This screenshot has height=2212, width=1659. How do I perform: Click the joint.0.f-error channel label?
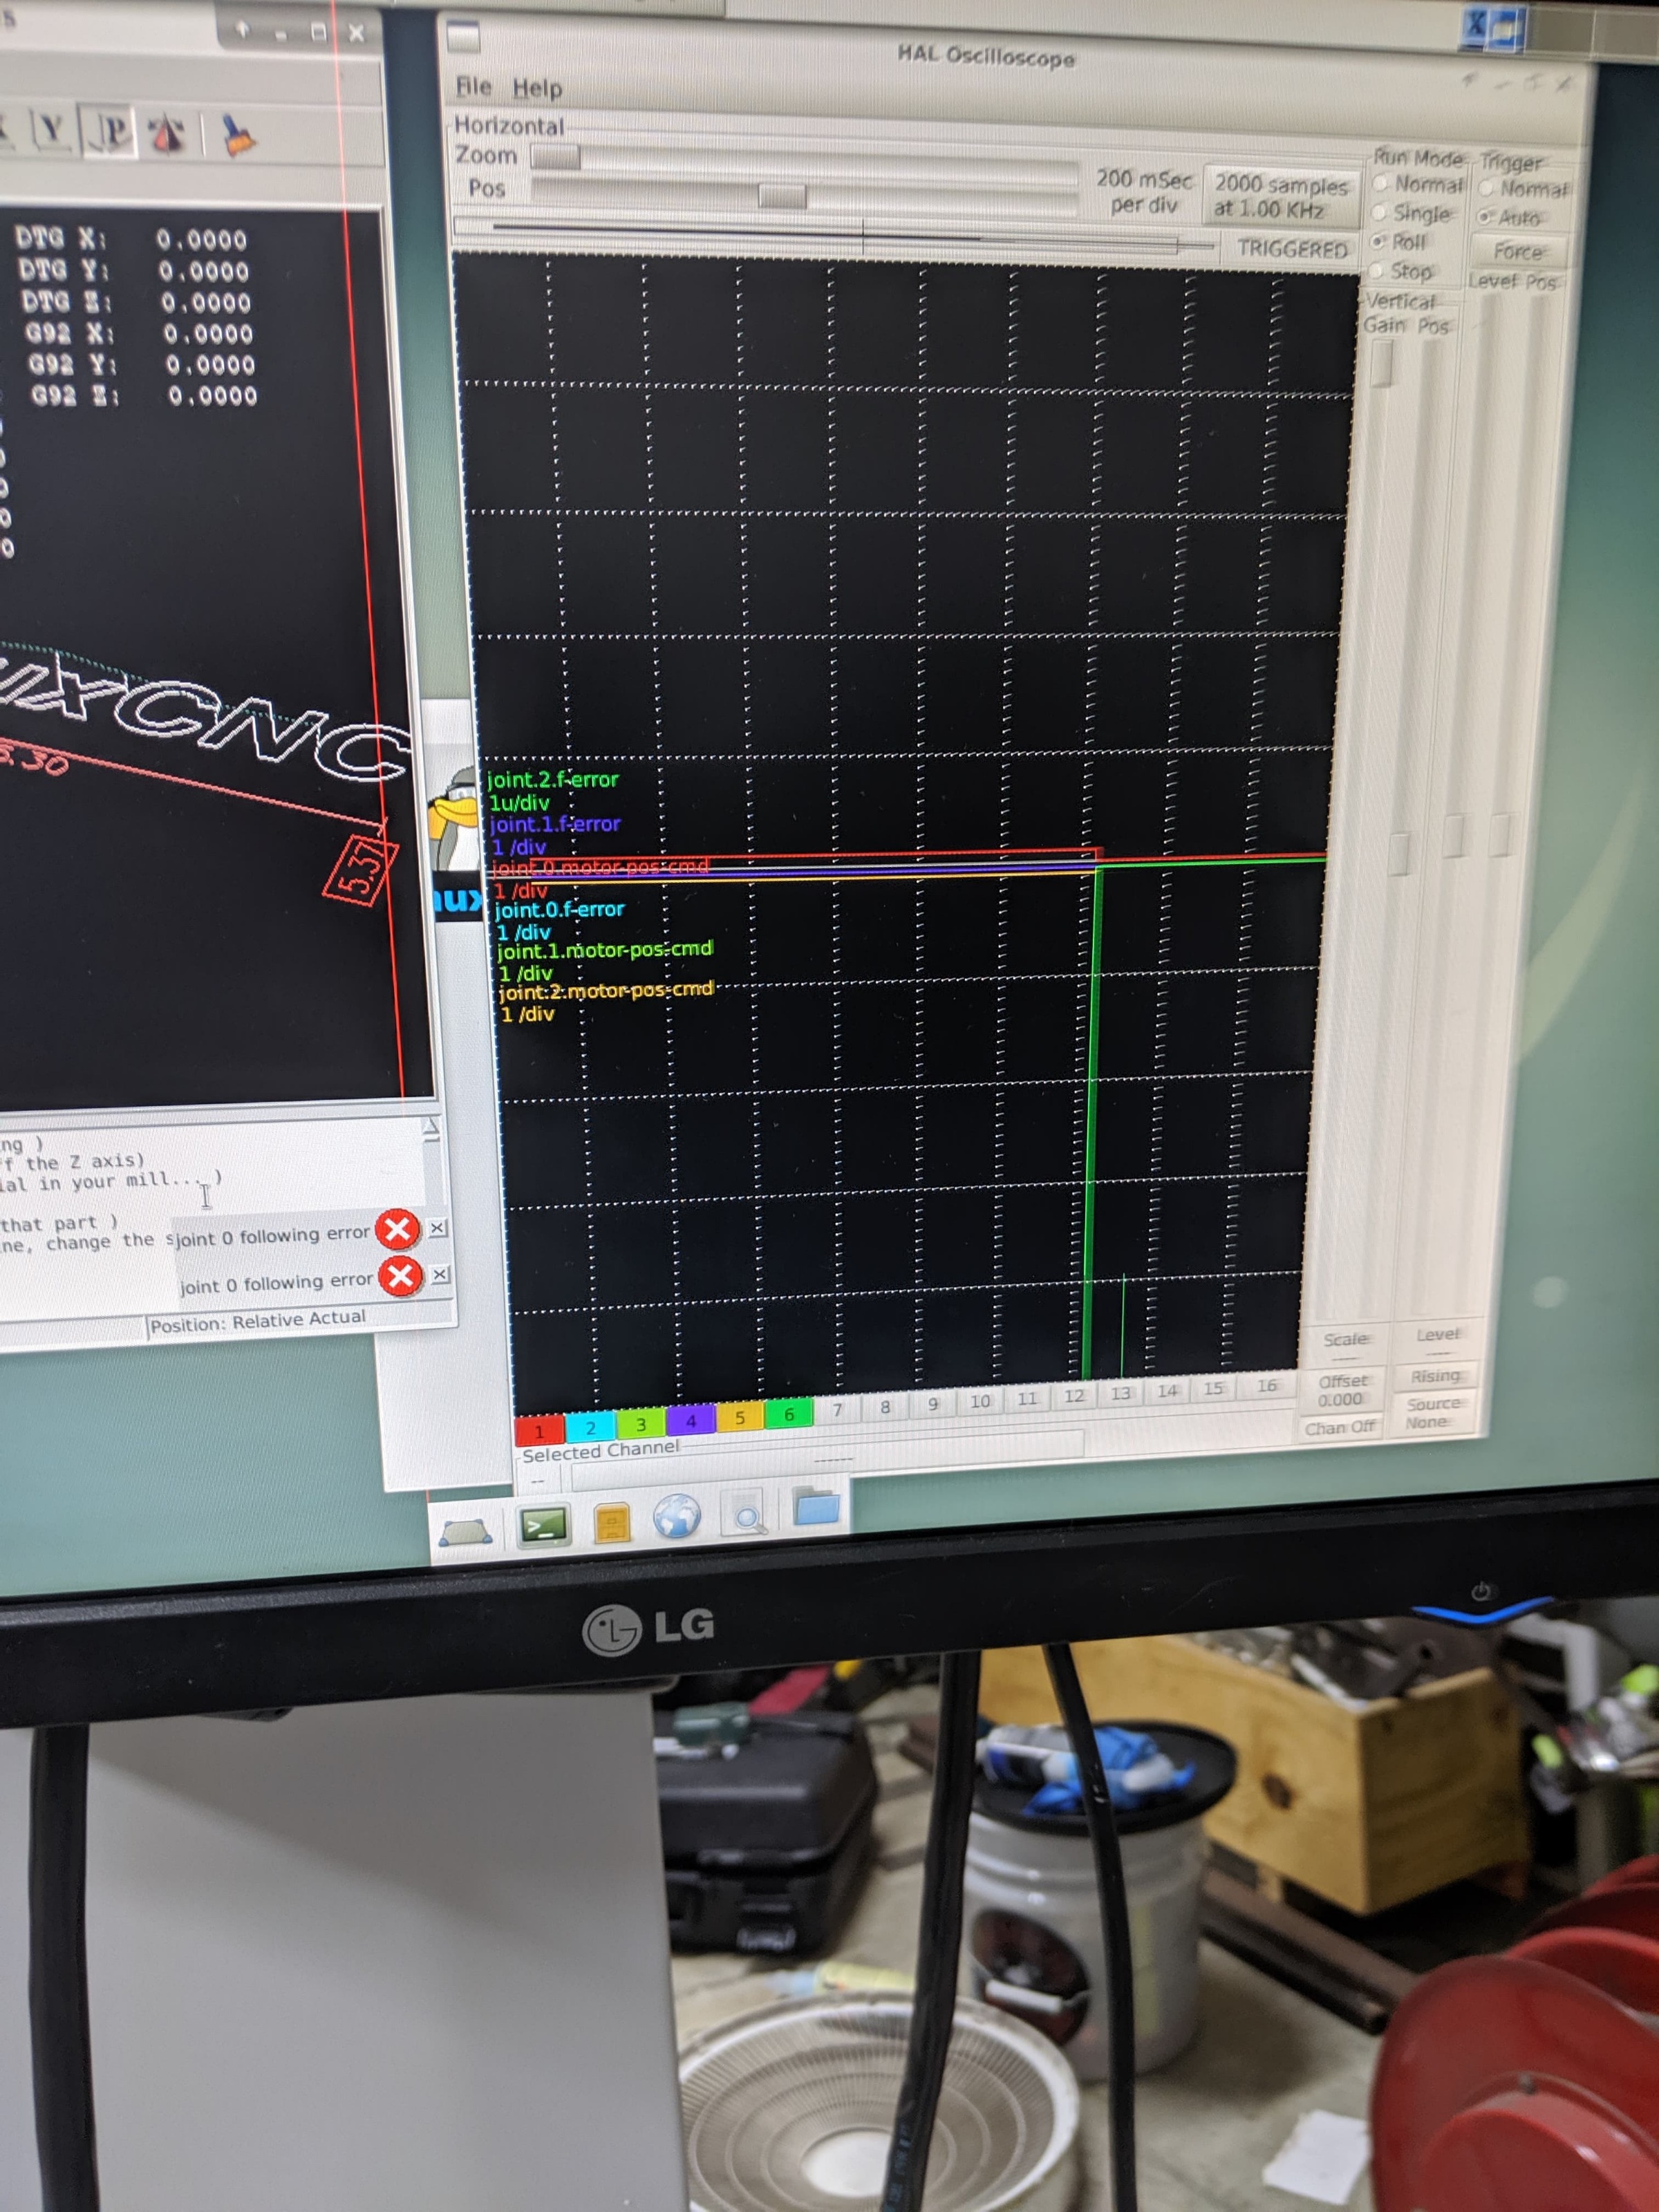[x=559, y=909]
